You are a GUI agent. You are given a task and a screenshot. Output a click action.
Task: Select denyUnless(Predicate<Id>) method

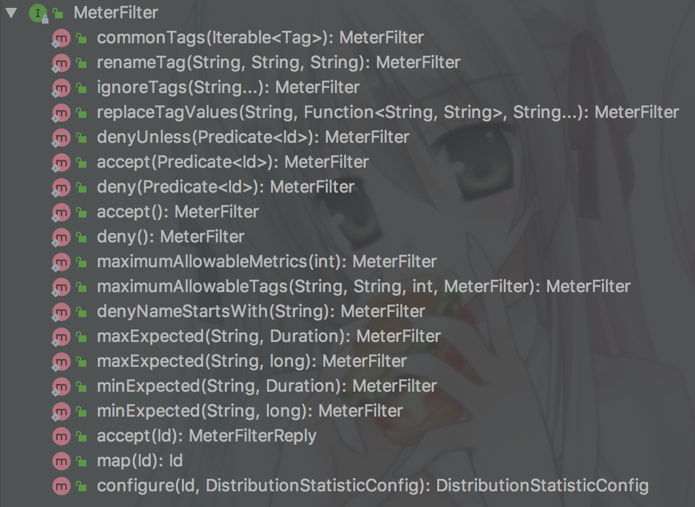pyautogui.click(x=253, y=137)
